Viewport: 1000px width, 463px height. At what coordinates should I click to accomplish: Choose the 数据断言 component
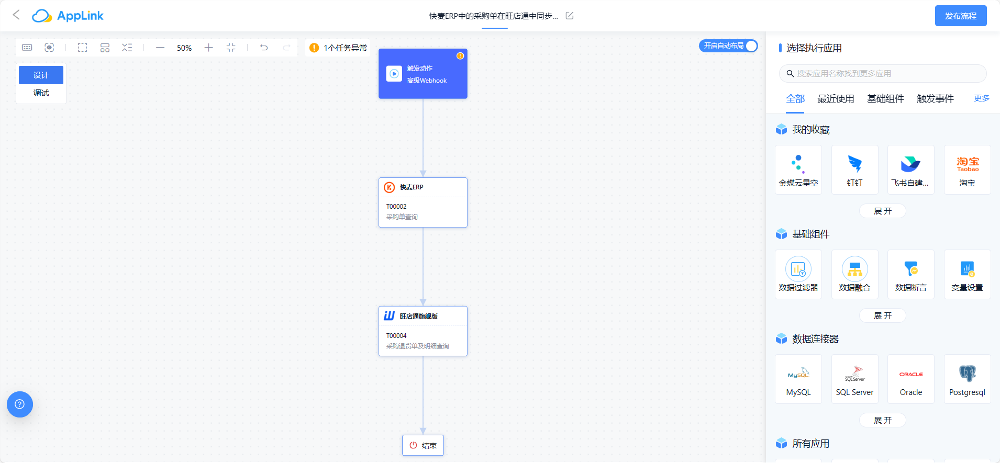pos(911,275)
